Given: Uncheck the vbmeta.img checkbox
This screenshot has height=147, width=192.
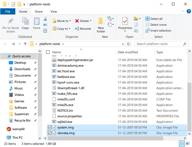Looking at the screenshot, I should [50, 133].
